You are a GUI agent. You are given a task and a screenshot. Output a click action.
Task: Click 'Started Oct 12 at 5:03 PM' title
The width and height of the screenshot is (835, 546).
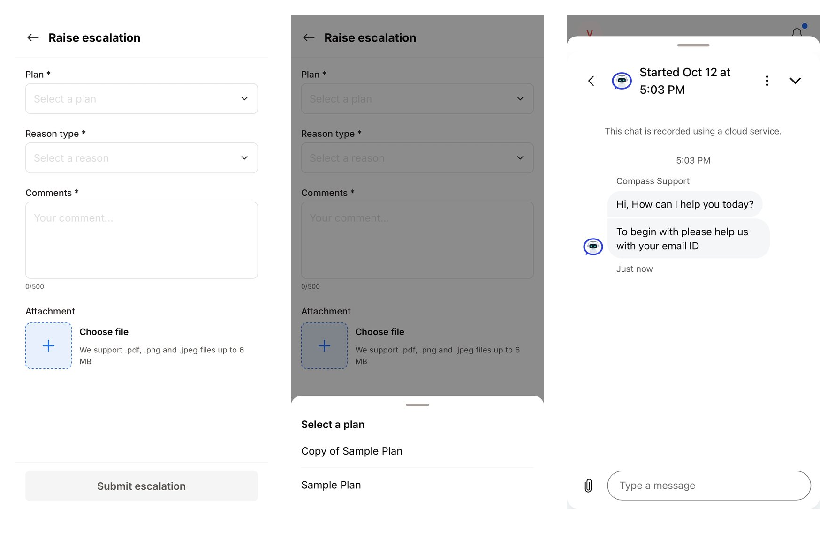point(685,81)
